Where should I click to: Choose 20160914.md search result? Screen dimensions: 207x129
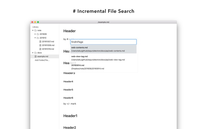tap(103, 67)
